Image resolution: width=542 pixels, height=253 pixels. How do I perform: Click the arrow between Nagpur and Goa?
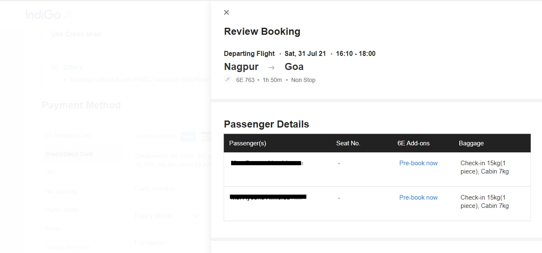point(272,67)
